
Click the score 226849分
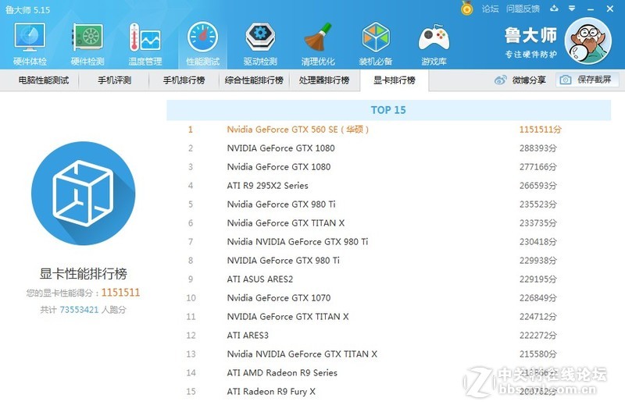click(538, 298)
